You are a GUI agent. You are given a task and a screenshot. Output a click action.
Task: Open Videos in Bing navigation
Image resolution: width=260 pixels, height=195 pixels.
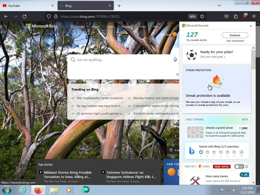pyautogui.click(x=111, y=26)
